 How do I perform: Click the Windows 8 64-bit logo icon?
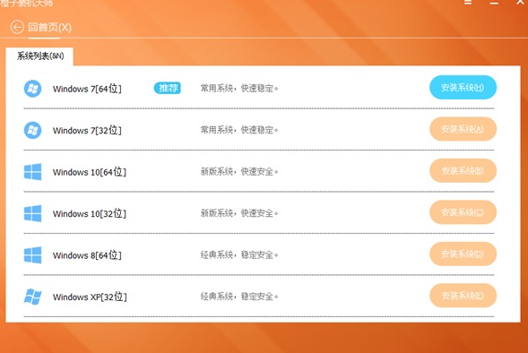[x=32, y=255]
